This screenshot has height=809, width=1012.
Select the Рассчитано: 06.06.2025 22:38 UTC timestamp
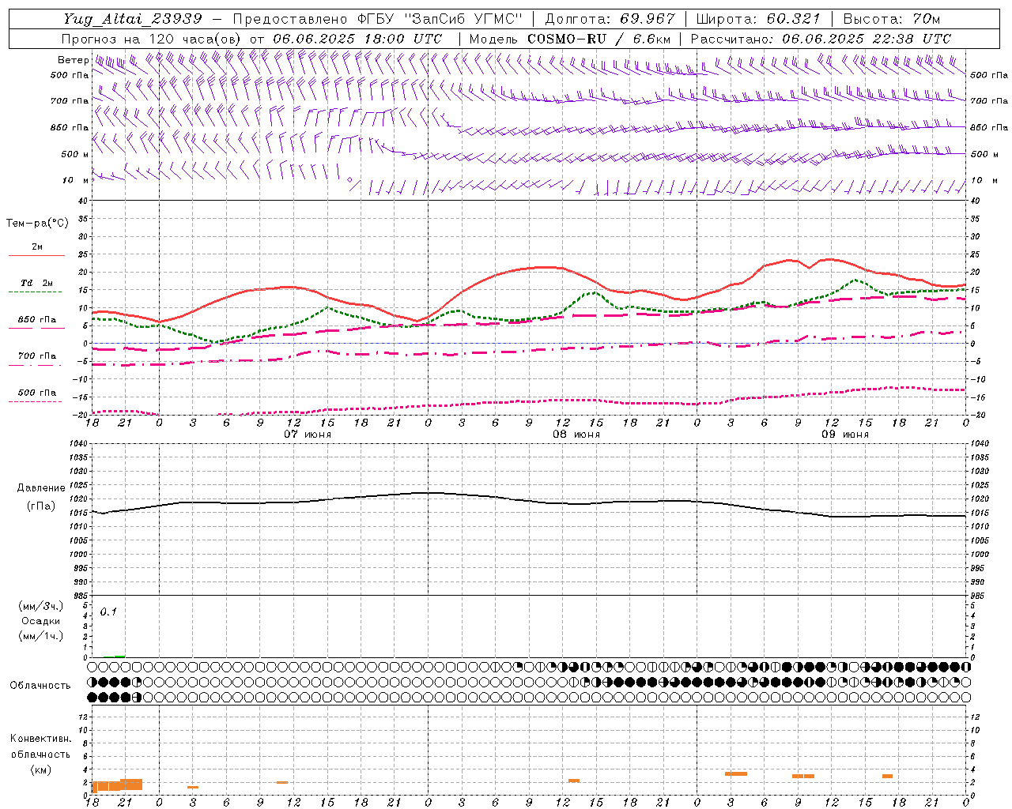[821, 39]
